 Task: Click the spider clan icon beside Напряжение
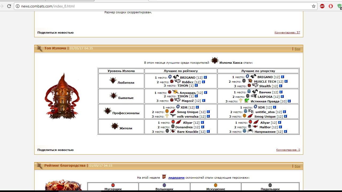[x=250, y=131]
